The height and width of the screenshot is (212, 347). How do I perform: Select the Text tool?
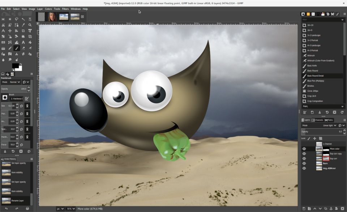[23, 42]
